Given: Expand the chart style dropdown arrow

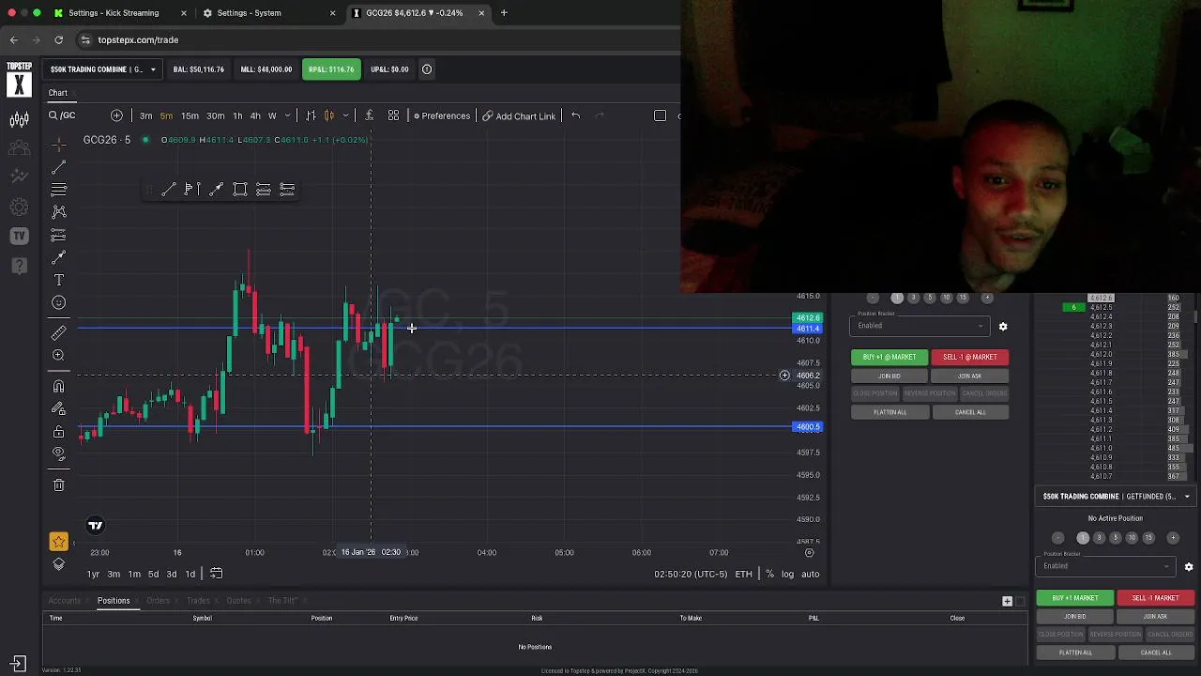Looking at the screenshot, I should (x=345, y=115).
